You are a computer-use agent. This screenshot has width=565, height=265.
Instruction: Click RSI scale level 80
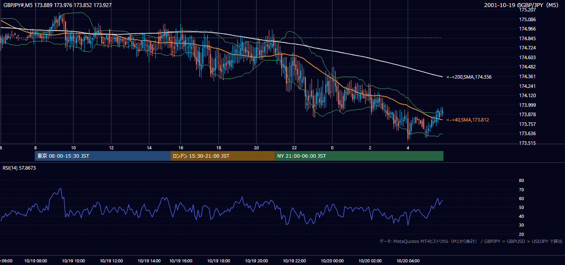pos(521,181)
